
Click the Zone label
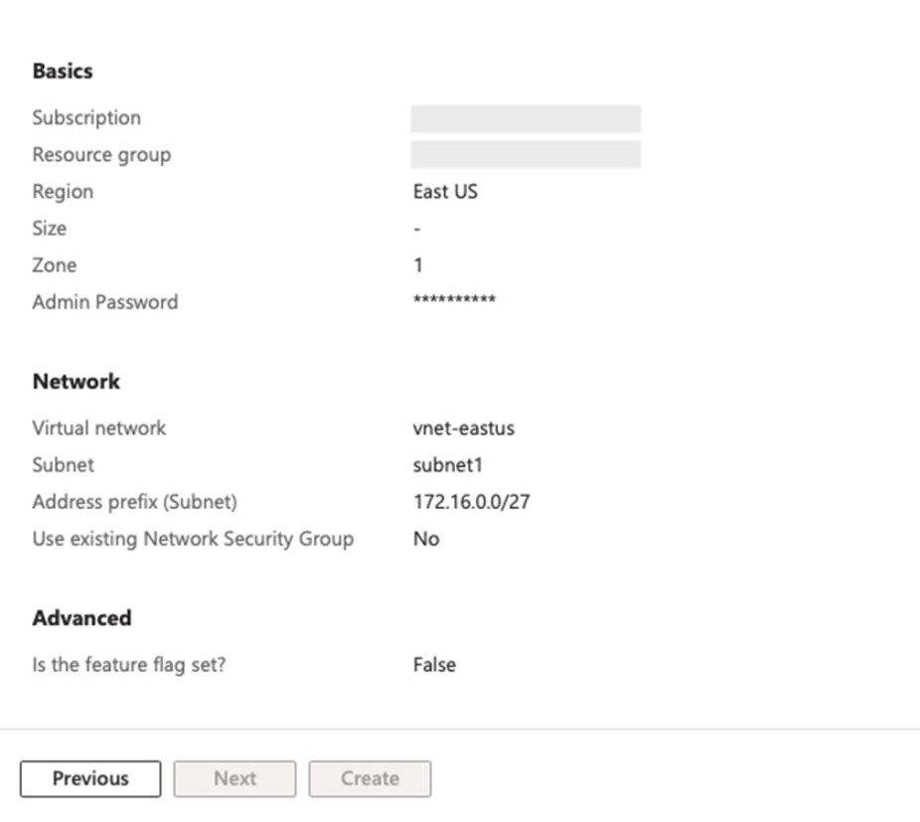[54, 265]
